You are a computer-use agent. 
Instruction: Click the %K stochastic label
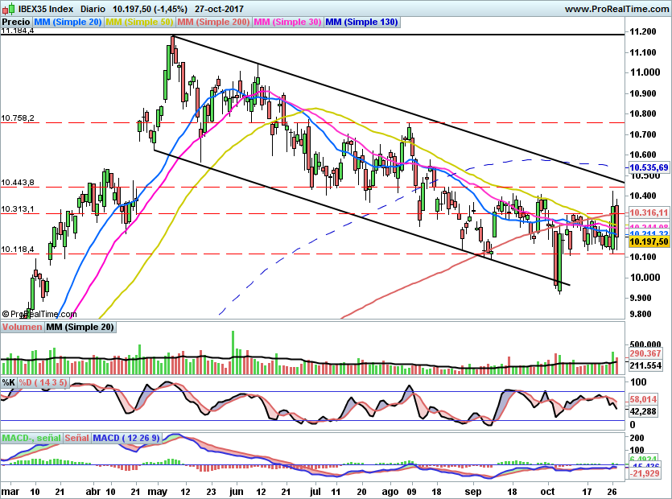7,382
